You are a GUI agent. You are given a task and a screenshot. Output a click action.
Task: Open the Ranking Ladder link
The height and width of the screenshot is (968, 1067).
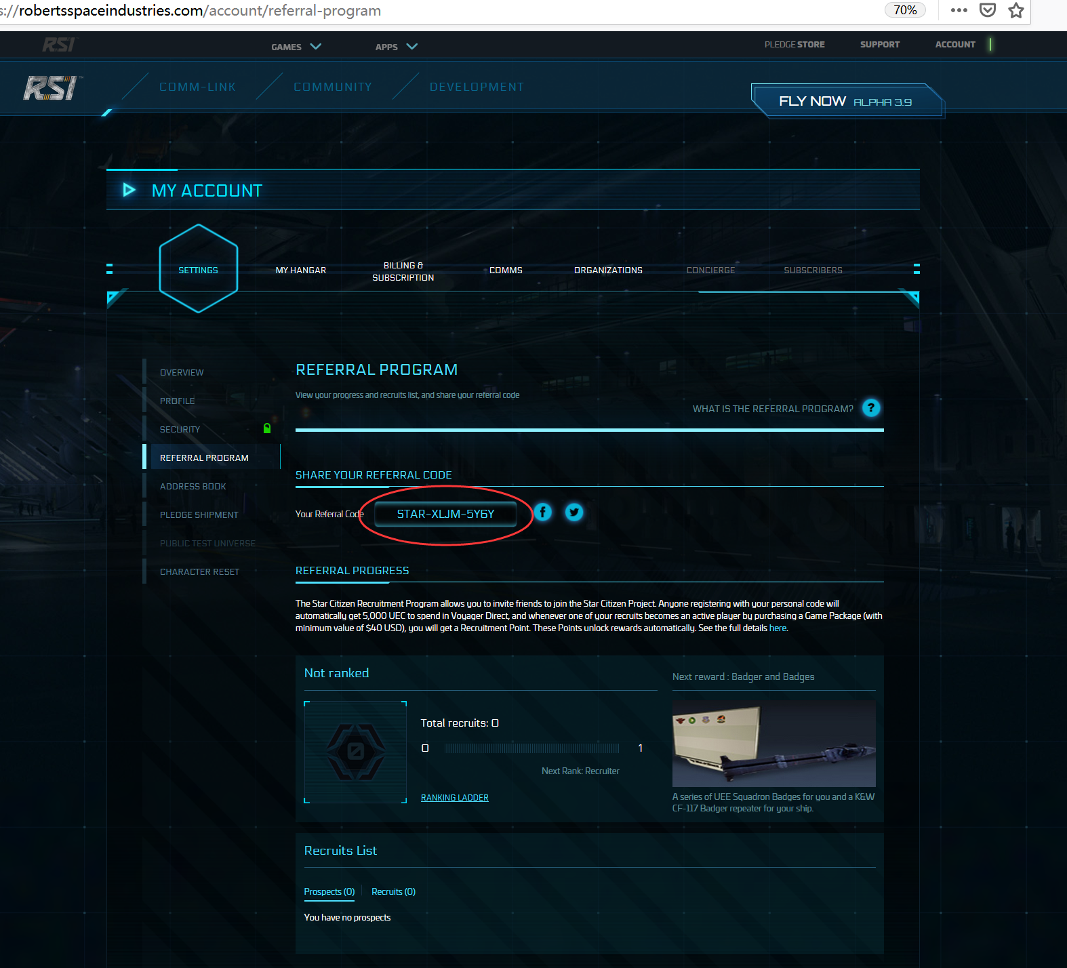455,798
